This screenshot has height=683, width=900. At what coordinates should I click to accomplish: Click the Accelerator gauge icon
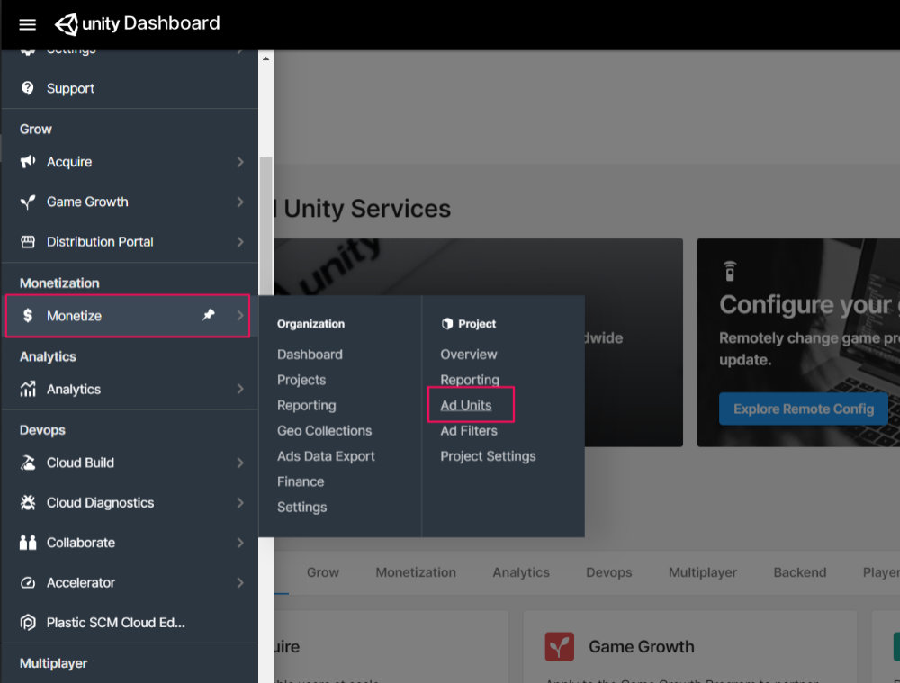click(x=28, y=582)
